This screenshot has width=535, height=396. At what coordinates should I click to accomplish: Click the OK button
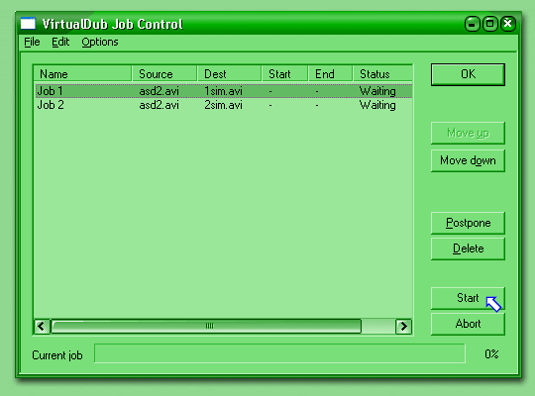click(468, 74)
